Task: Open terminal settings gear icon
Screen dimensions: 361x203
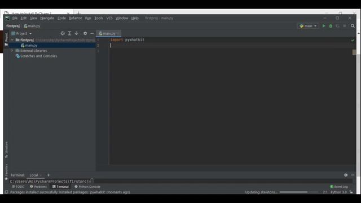Action: click(346, 175)
